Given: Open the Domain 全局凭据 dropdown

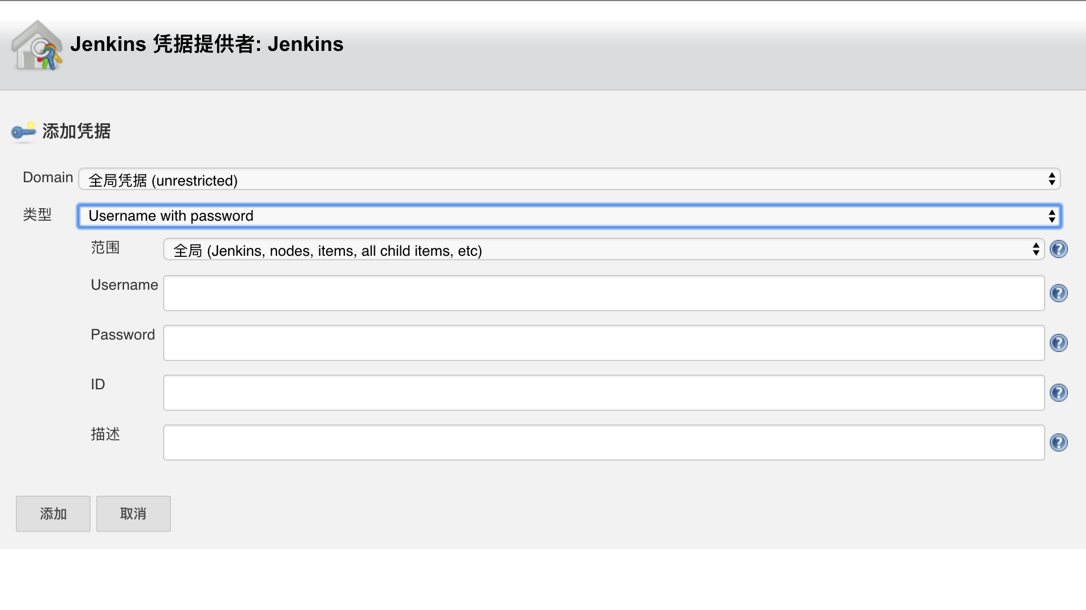Looking at the screenshot, I should (570, 179).
